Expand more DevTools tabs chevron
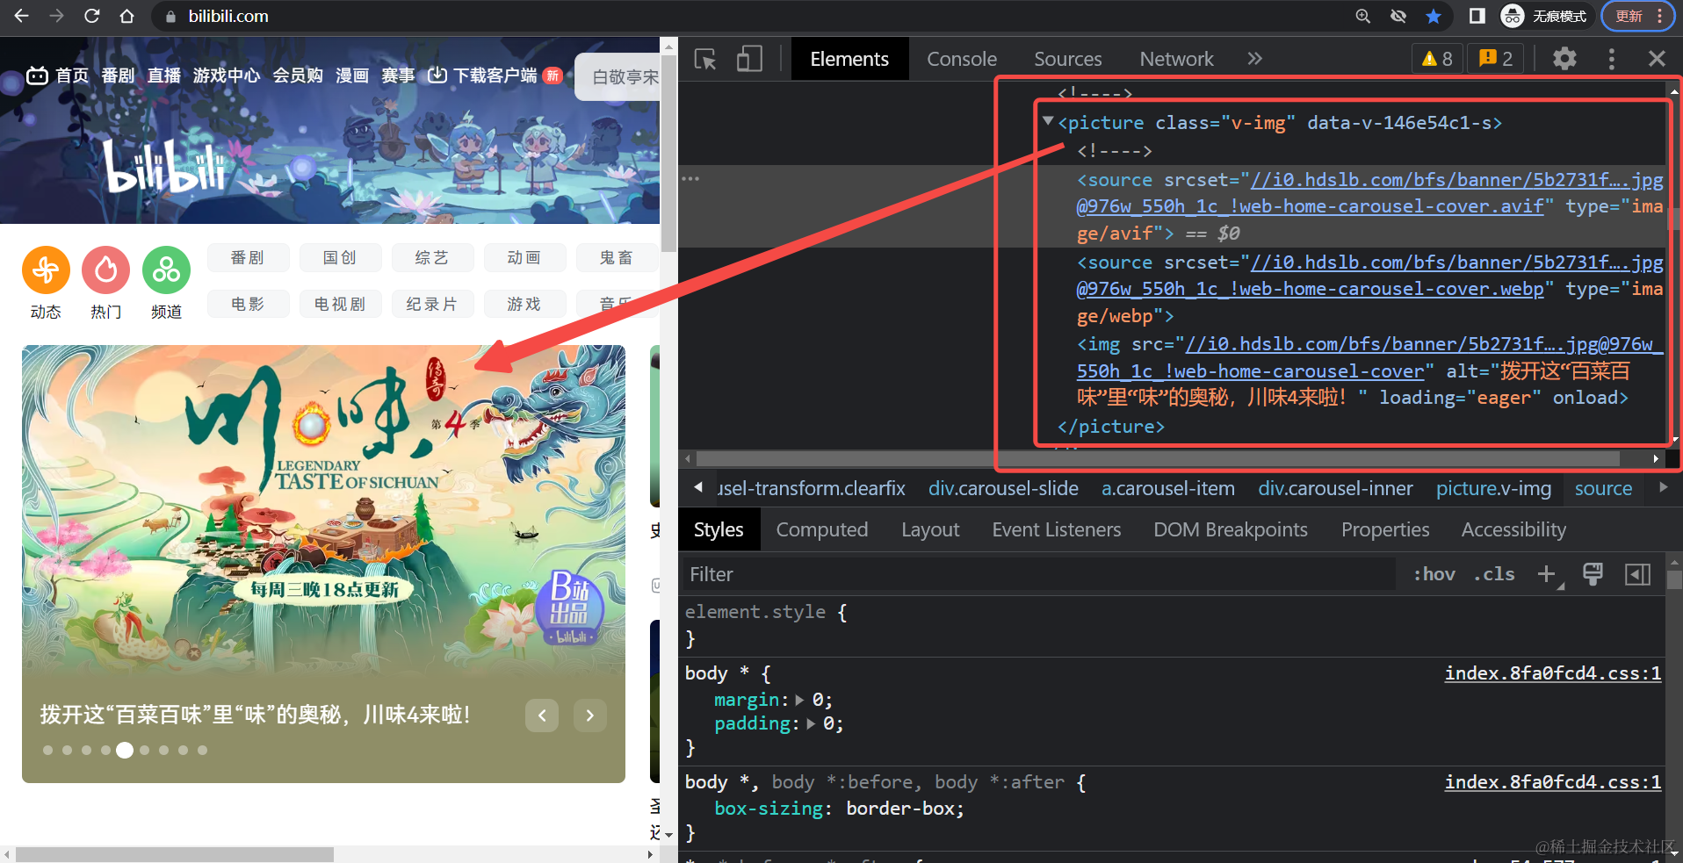 point(1254,59)
